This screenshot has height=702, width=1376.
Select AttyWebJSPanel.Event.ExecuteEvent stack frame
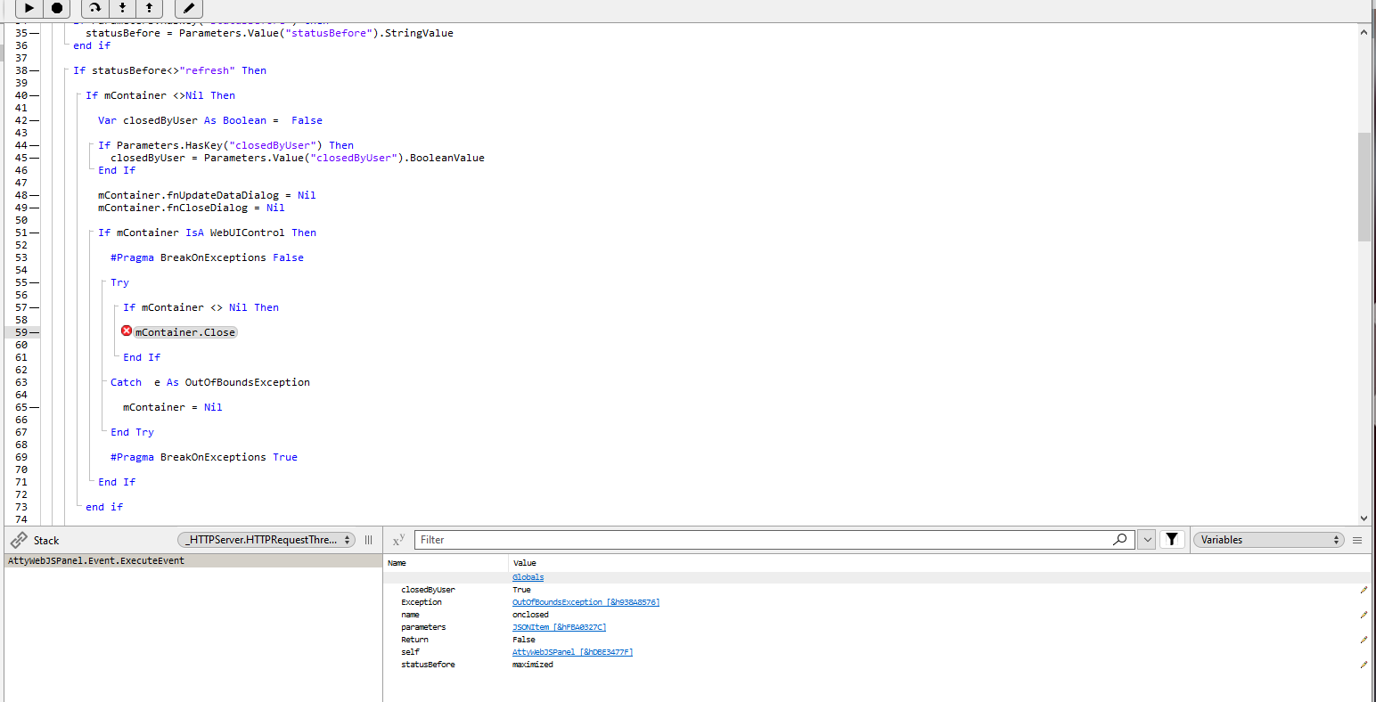click(x=192, y=561)
